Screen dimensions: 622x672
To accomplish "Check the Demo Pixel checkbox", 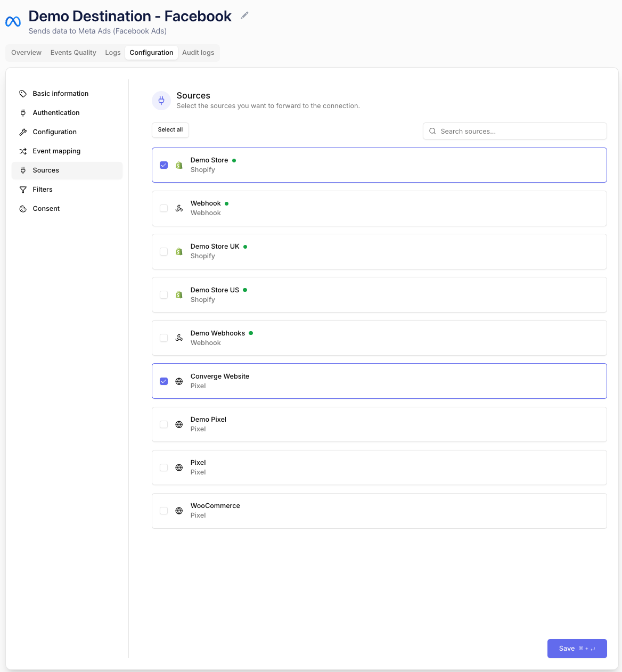I will click(164, 424).
